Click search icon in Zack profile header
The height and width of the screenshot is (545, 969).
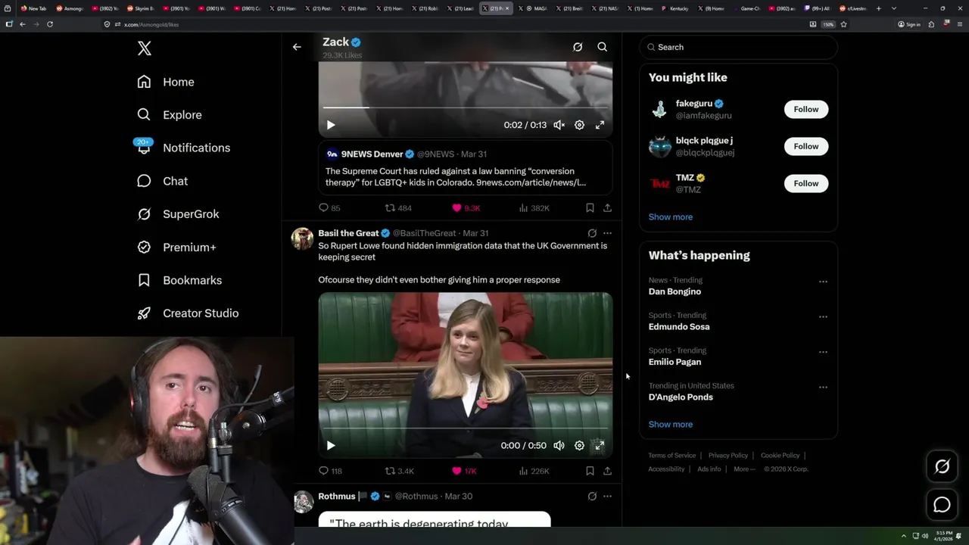click(603, 47)
